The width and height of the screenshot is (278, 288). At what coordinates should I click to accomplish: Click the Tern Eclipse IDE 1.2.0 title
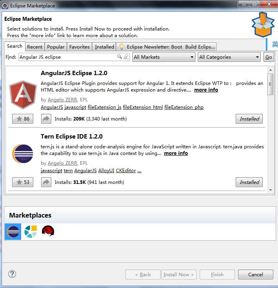pyautogui.click(x=72, y=137)
